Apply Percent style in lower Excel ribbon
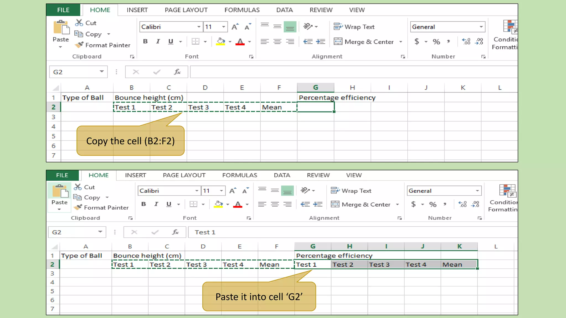The width and height of the screenshot is (566, 318). pos(433,204)
